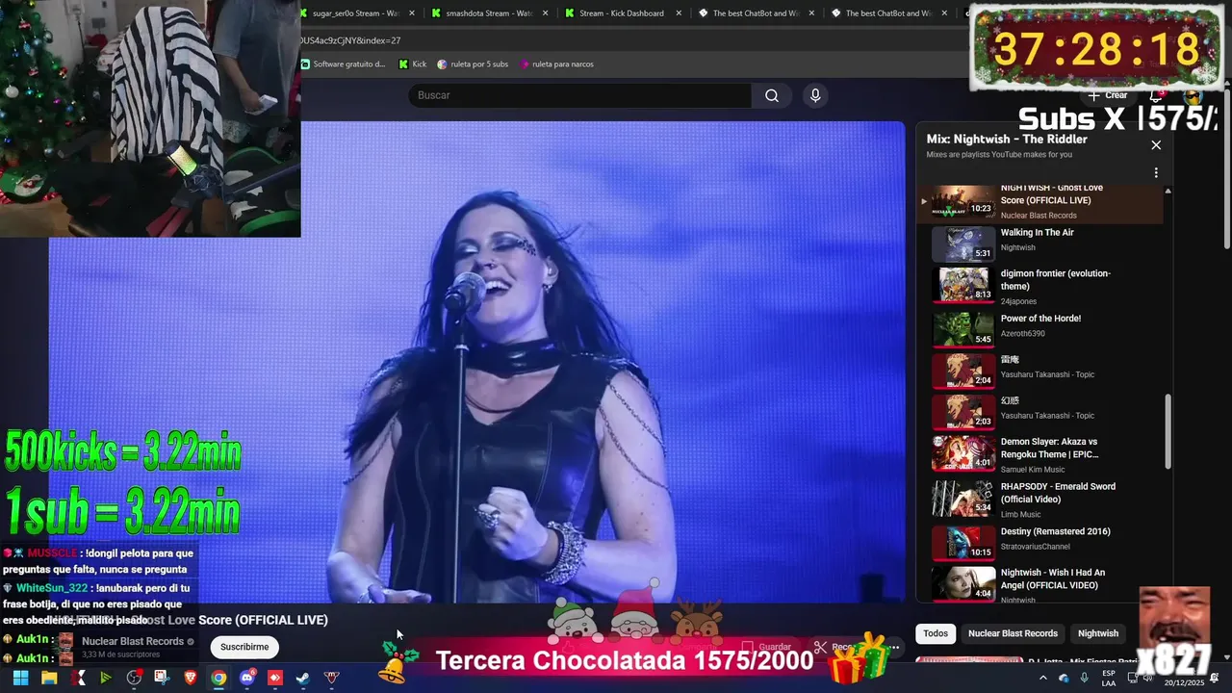Image resolution: width=1232 pixels, height=693 pixels.
Task: Play Ghost Love Score playlist item
Action: tap(1039, 202)
